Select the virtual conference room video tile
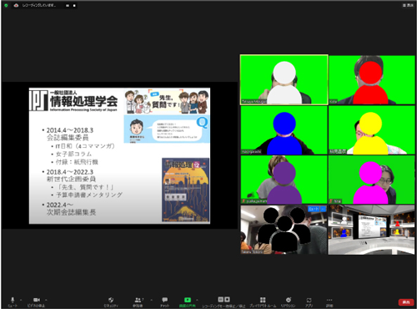The height and width of the screenshot is (309, 417). point(372,230)
